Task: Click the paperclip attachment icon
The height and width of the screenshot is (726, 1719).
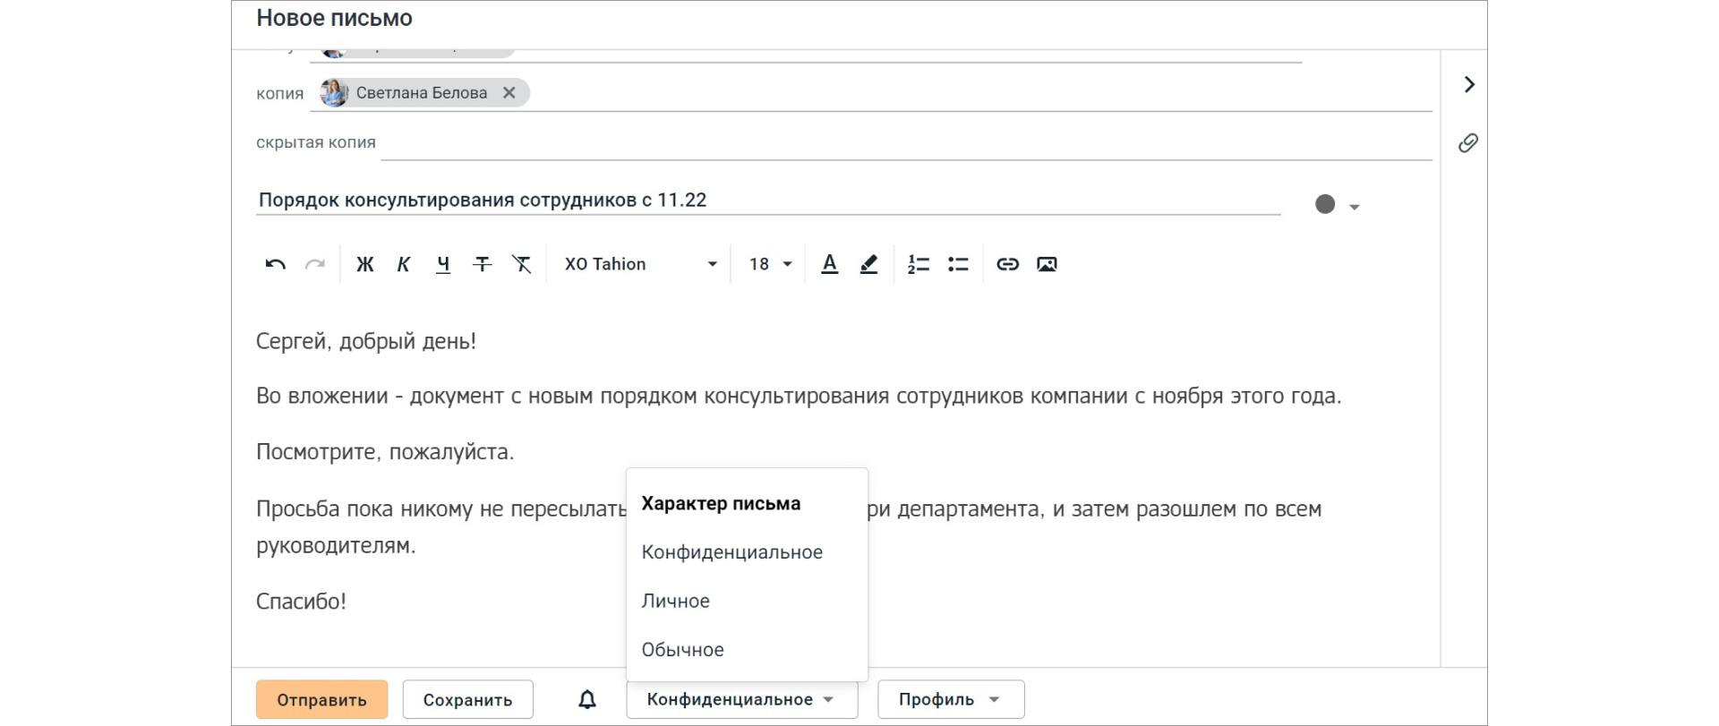Action: [1468, 143]
